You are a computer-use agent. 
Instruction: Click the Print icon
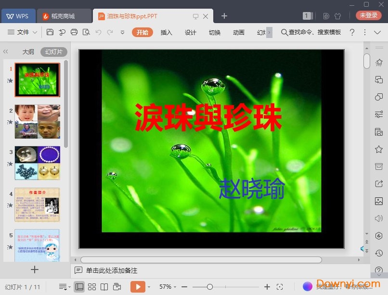74,32
